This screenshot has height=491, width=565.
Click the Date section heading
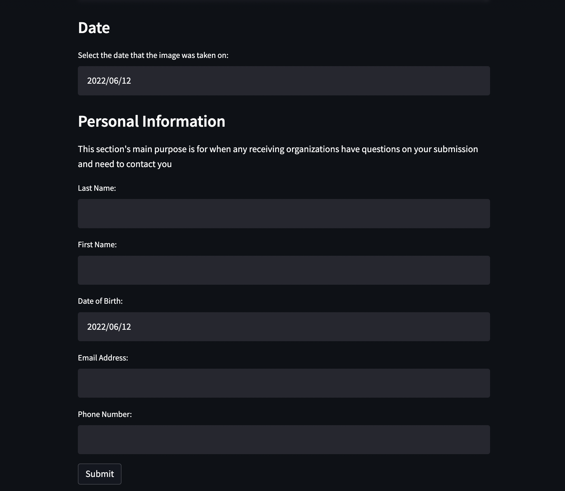94,28
